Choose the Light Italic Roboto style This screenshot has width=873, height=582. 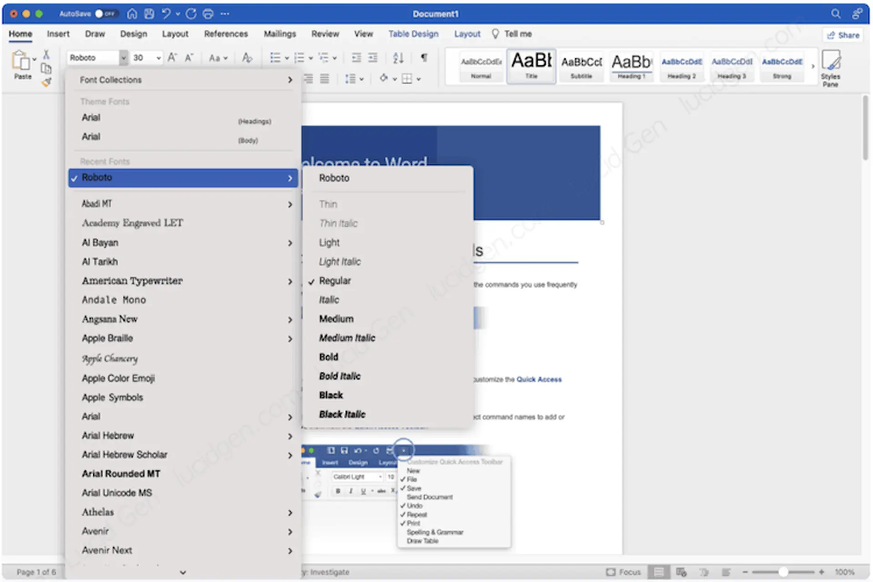click(x=388, y=262)
